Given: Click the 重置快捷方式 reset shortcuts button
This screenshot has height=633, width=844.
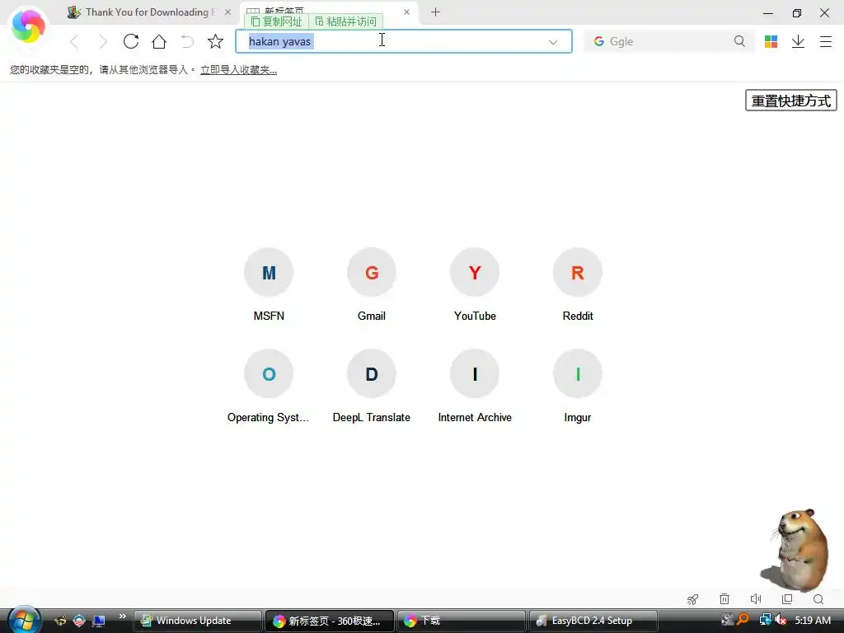Looking at the screenshot, I should pos(790,101).
